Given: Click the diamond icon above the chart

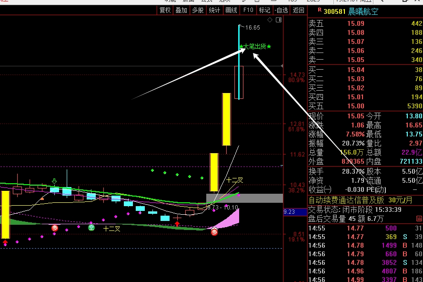Looking at the screenshot, I should click(270, 20).
